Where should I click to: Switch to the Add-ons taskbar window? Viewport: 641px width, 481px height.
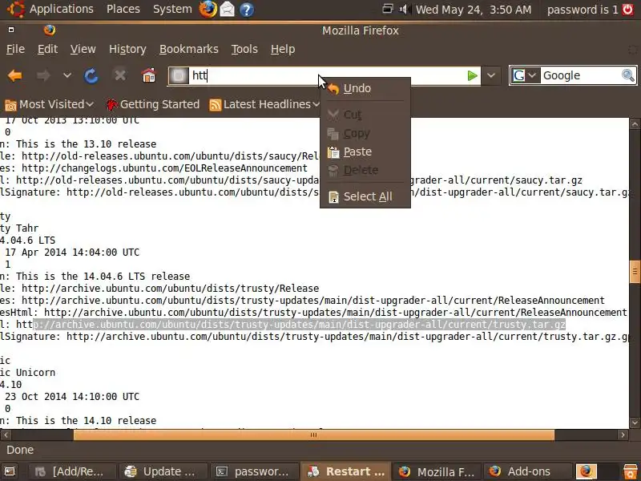[527, 471]
